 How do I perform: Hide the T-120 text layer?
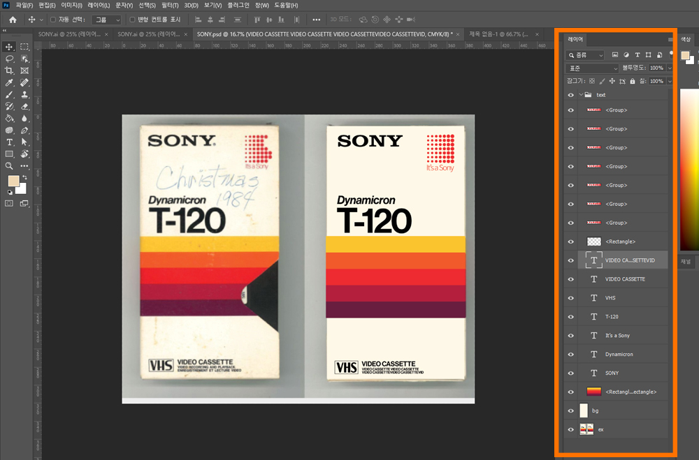coord(571,317)
